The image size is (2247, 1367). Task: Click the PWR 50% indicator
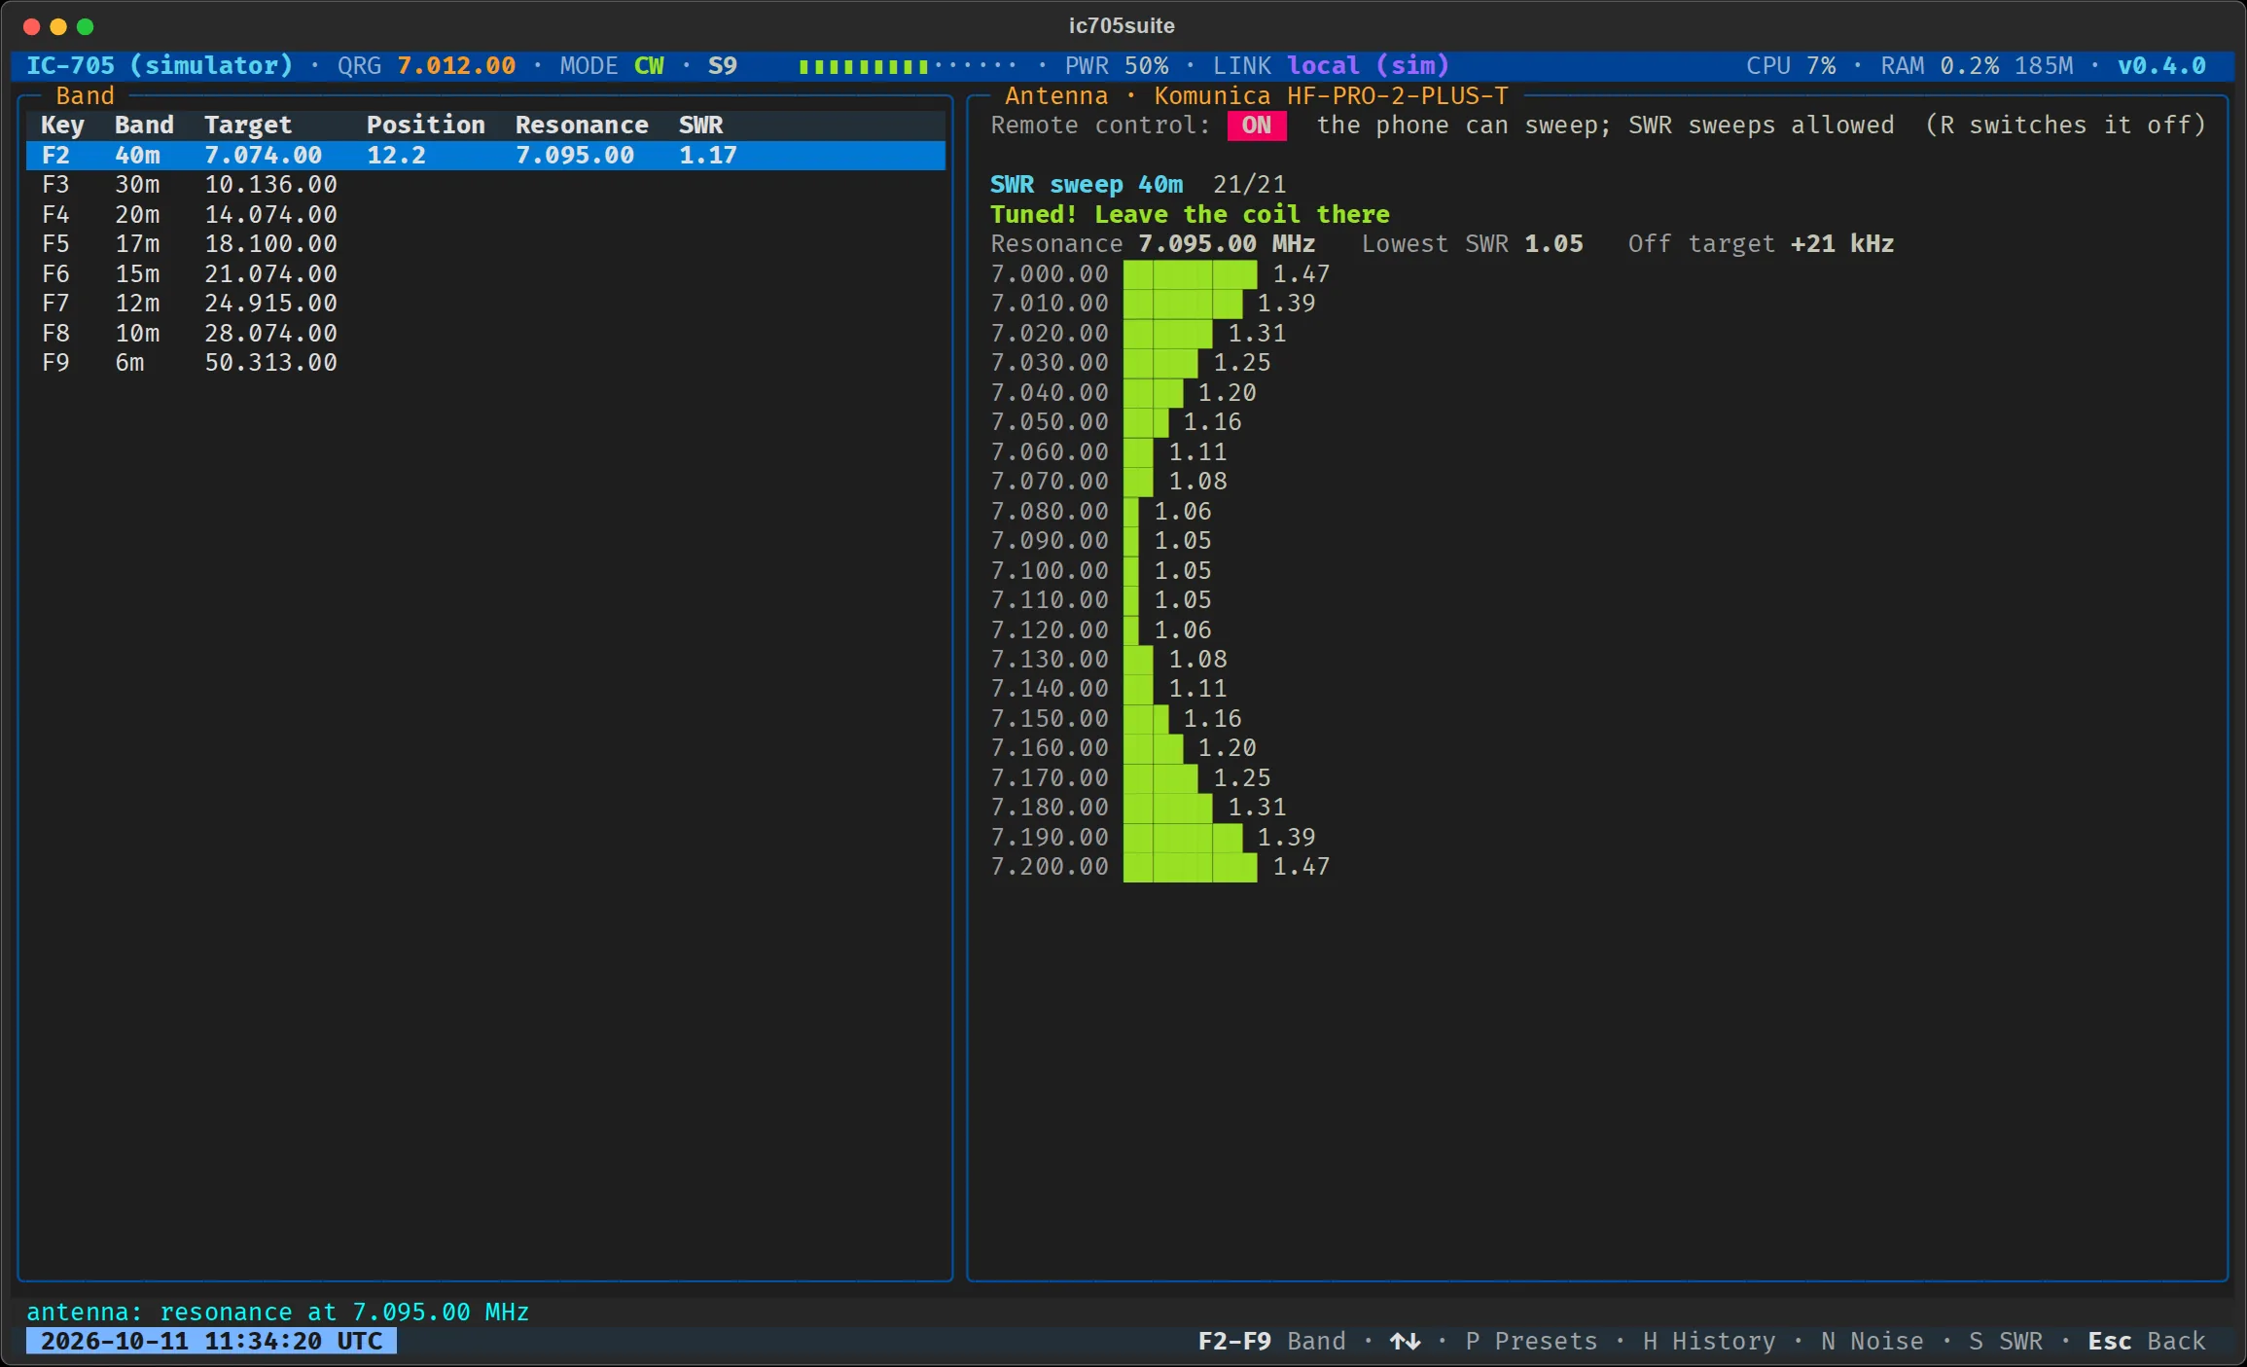click(x=1117, y=66)
